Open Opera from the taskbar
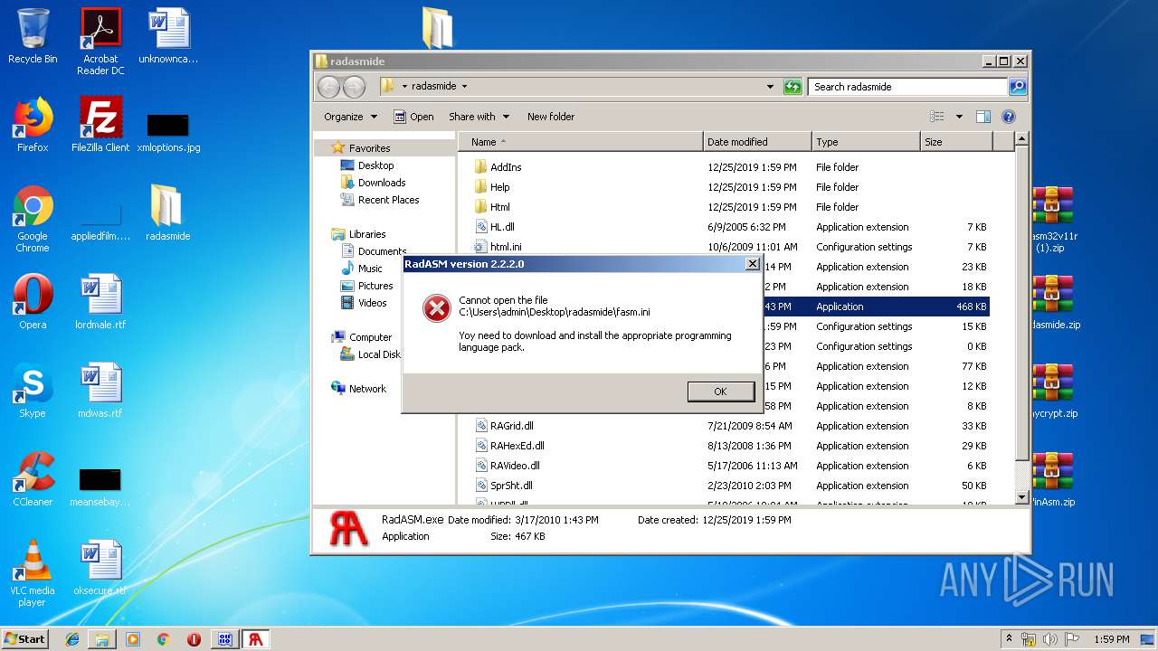Image resolution: width=1158 pixels, height=651 pixels. pyautogui.click(x=194, y=639)
